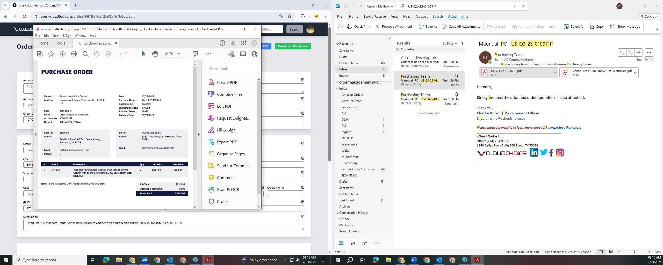Open the Send / Receive tab

(x=374, y=16)
